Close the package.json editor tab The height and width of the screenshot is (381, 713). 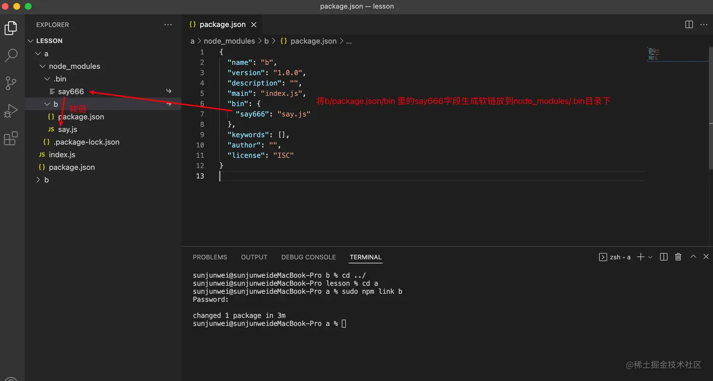[x=254, y=24]
